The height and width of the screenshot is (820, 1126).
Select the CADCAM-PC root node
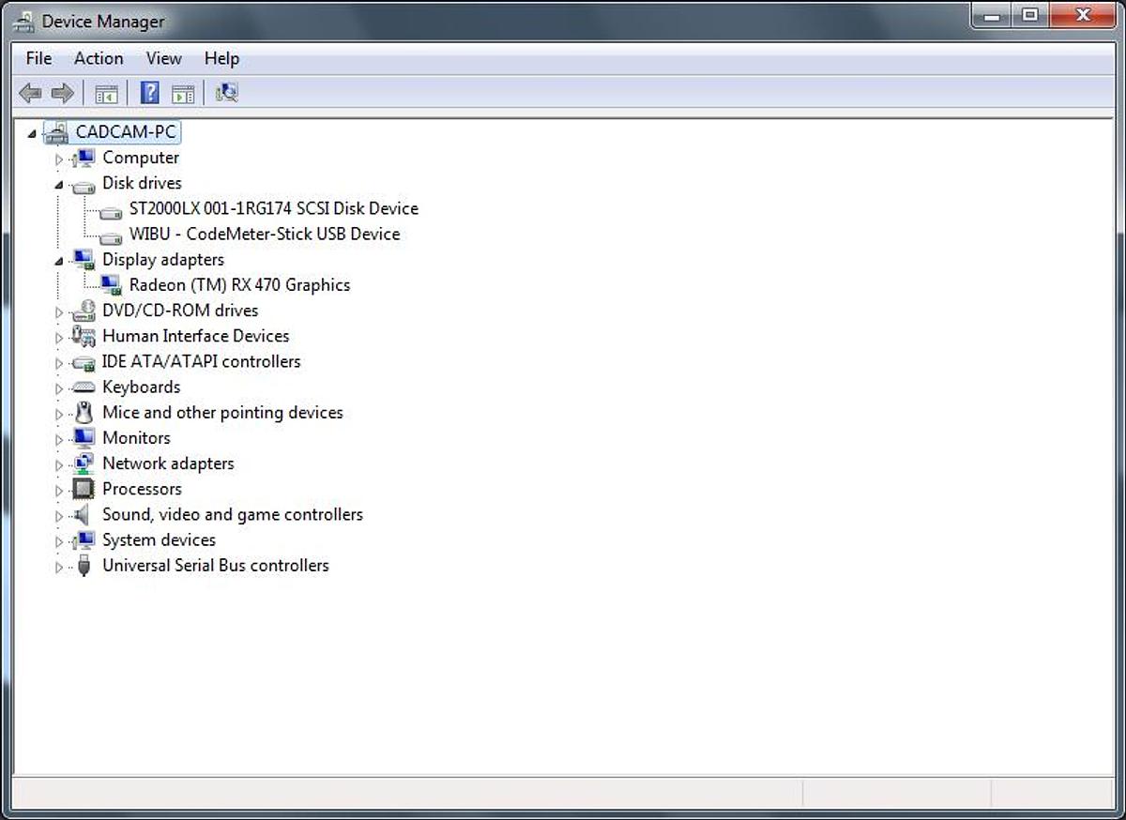point(126,132)
